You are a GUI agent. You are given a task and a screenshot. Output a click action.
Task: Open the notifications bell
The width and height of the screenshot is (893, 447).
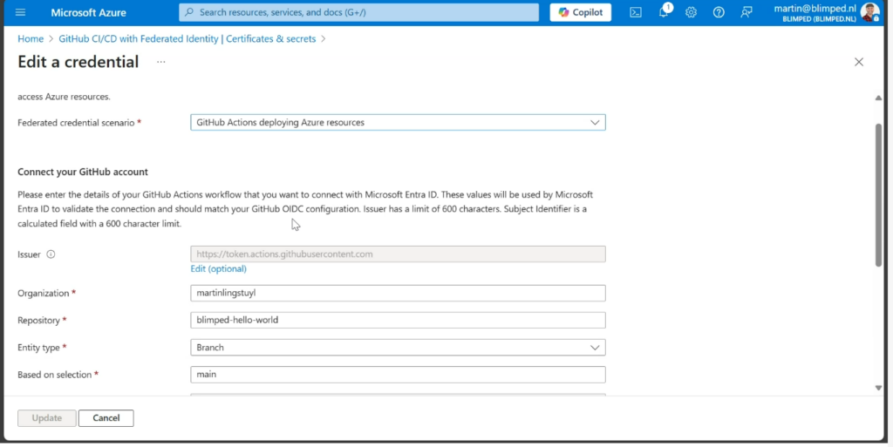coord(664,12)
